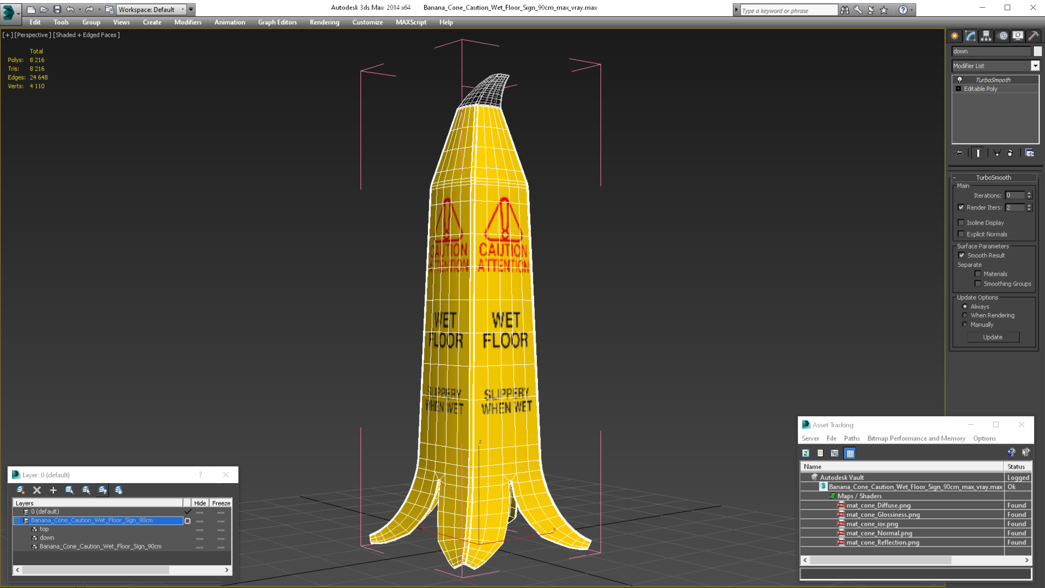1045x588 pixels.
Task: Open Quick Access Toolbar customize arrow
Action: pos(190,9)
